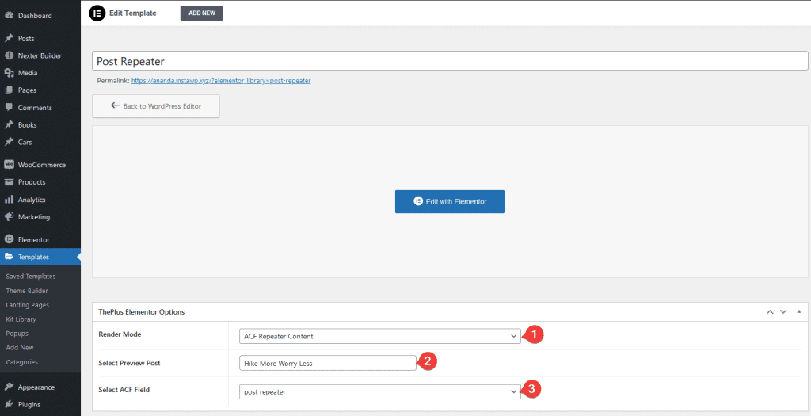The width and height of the screenshot is (811, 416).
Task: Collapse ThePlus Elementor Options panel toggle
Action: pyautogui.click(x=798, y=312)
